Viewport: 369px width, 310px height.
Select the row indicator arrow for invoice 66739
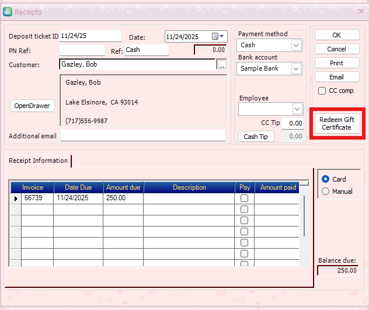click(16, 198)
